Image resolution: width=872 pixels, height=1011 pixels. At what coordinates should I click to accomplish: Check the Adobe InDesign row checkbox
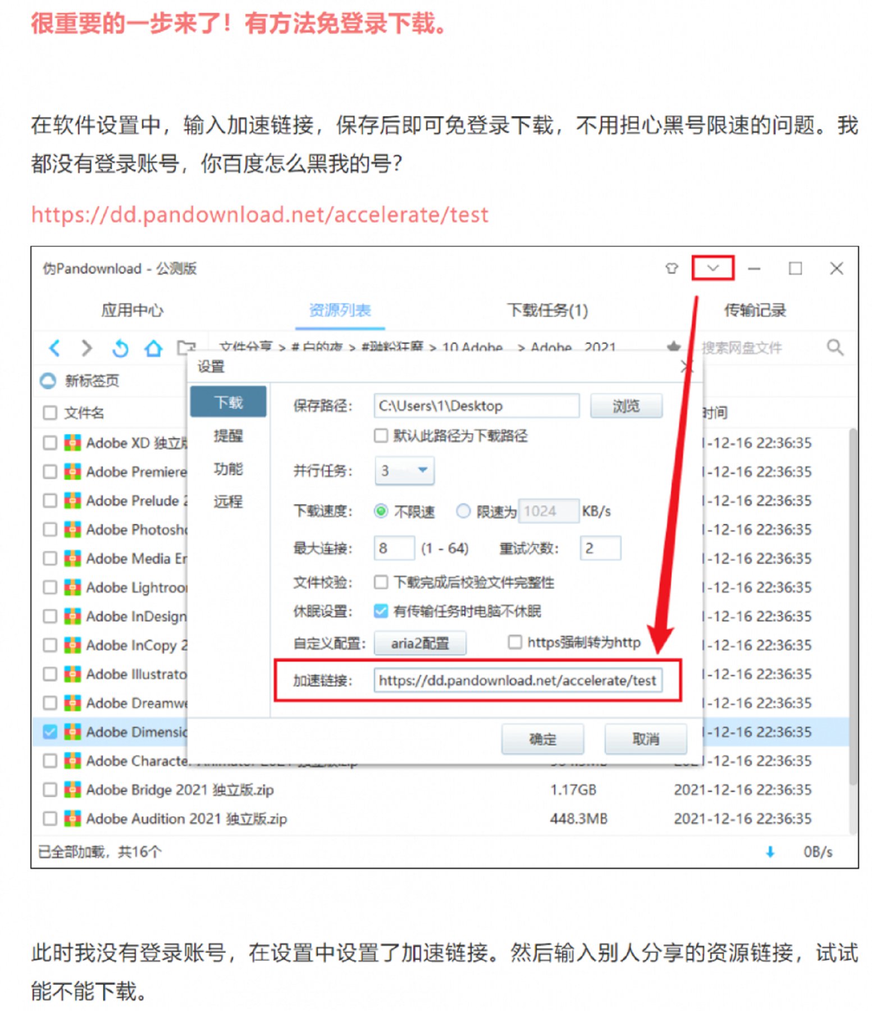coord(50,616)
